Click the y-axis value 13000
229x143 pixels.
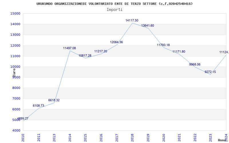15,35
